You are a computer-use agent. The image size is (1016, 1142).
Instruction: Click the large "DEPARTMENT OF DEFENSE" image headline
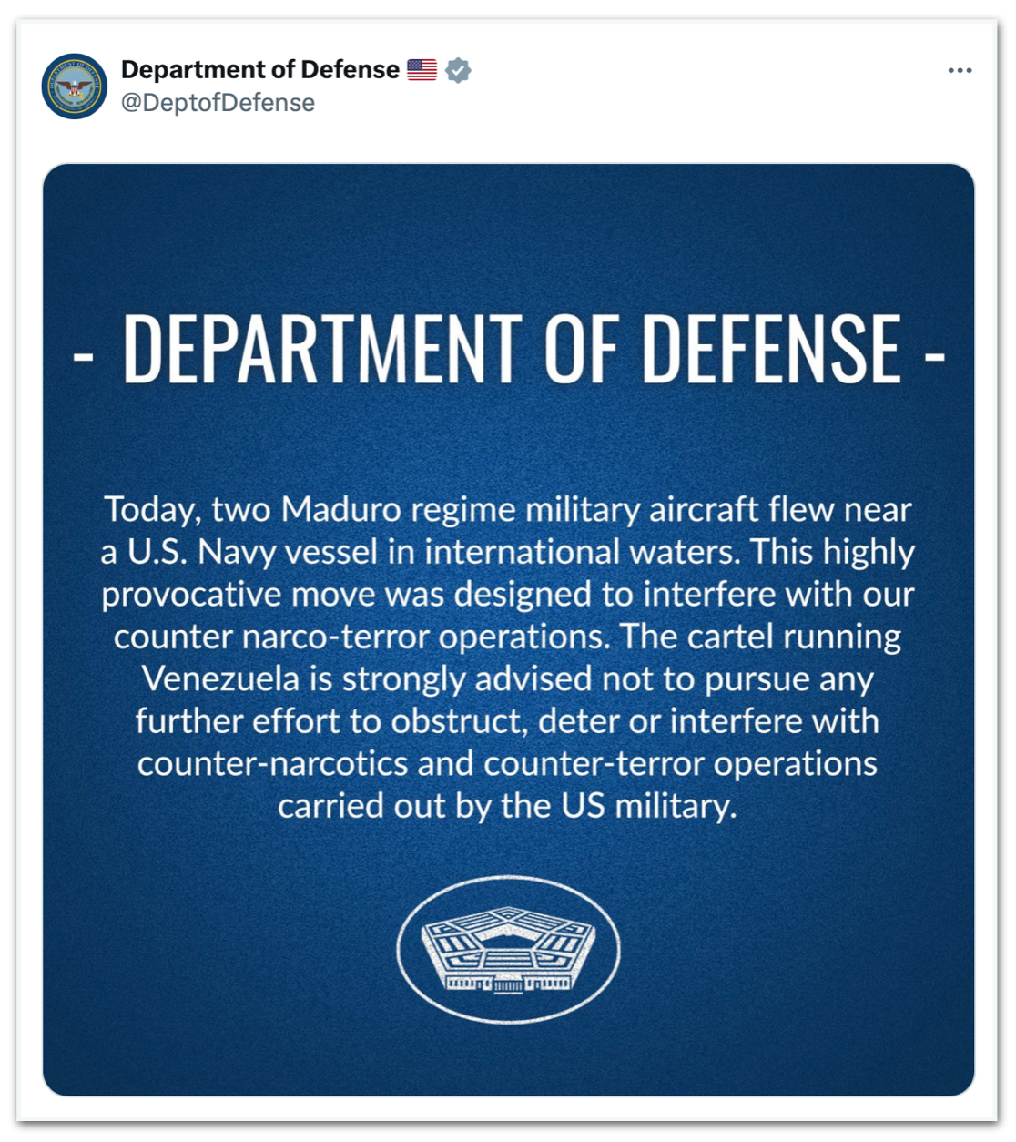click(x=512, y=350)
